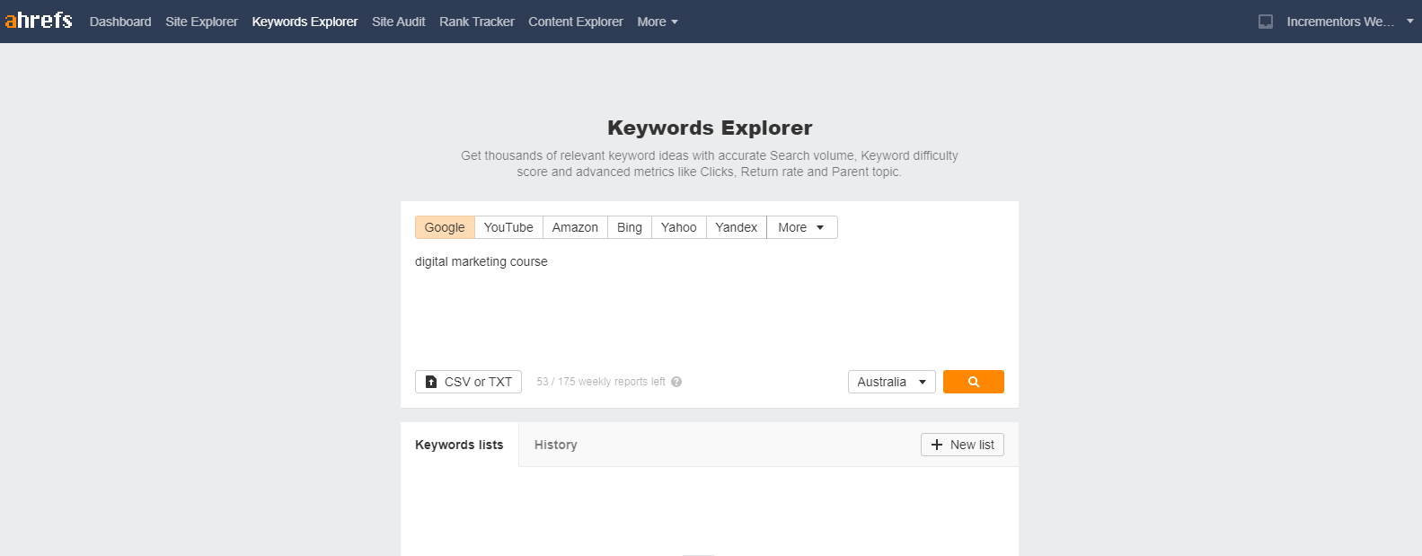Switch to the Amazon search engine

click(x=575, y=227)
